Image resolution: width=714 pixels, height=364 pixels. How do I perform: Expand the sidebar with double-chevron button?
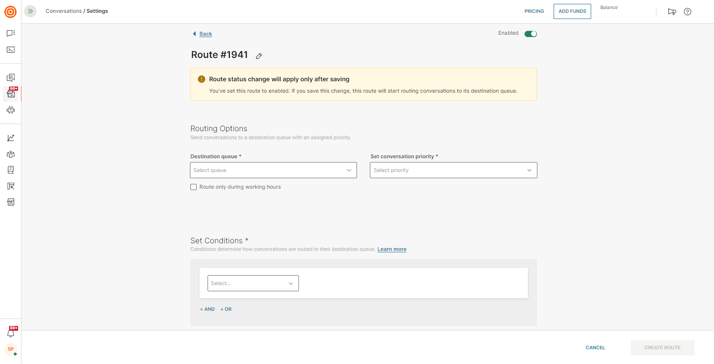click(x=30, y=11)
